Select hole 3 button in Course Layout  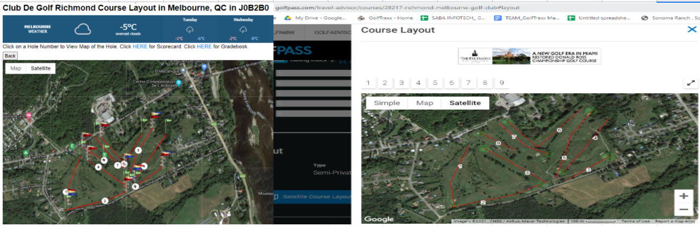pos(402,83)
